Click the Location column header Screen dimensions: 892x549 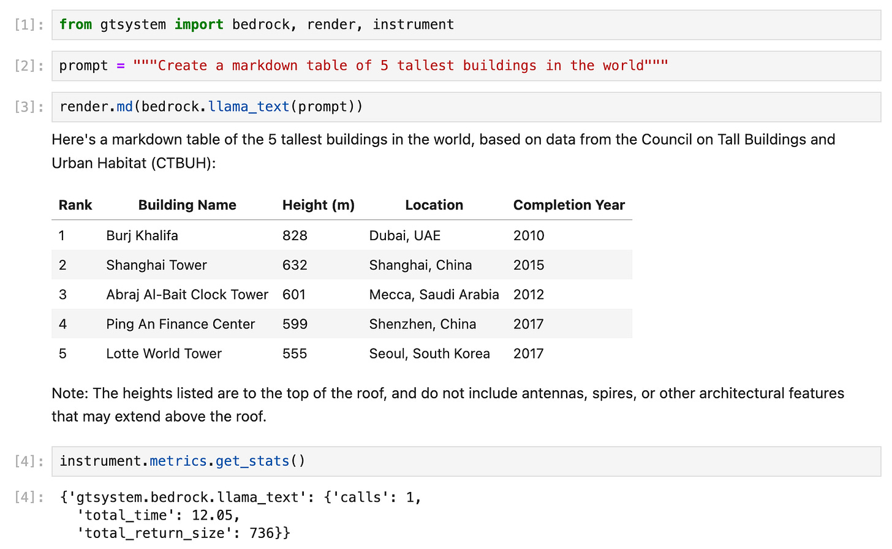(434, 205)
